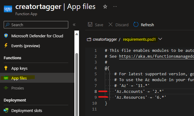This screenshot has height=116, width=194.
Task: Click the Discard button
Action: (x=118, y=25)
